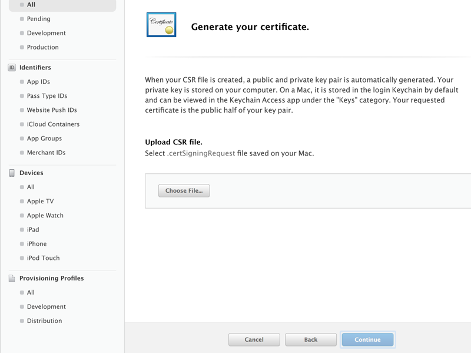
Task: Select App Groups identifier list
Action: click(44, 138)
